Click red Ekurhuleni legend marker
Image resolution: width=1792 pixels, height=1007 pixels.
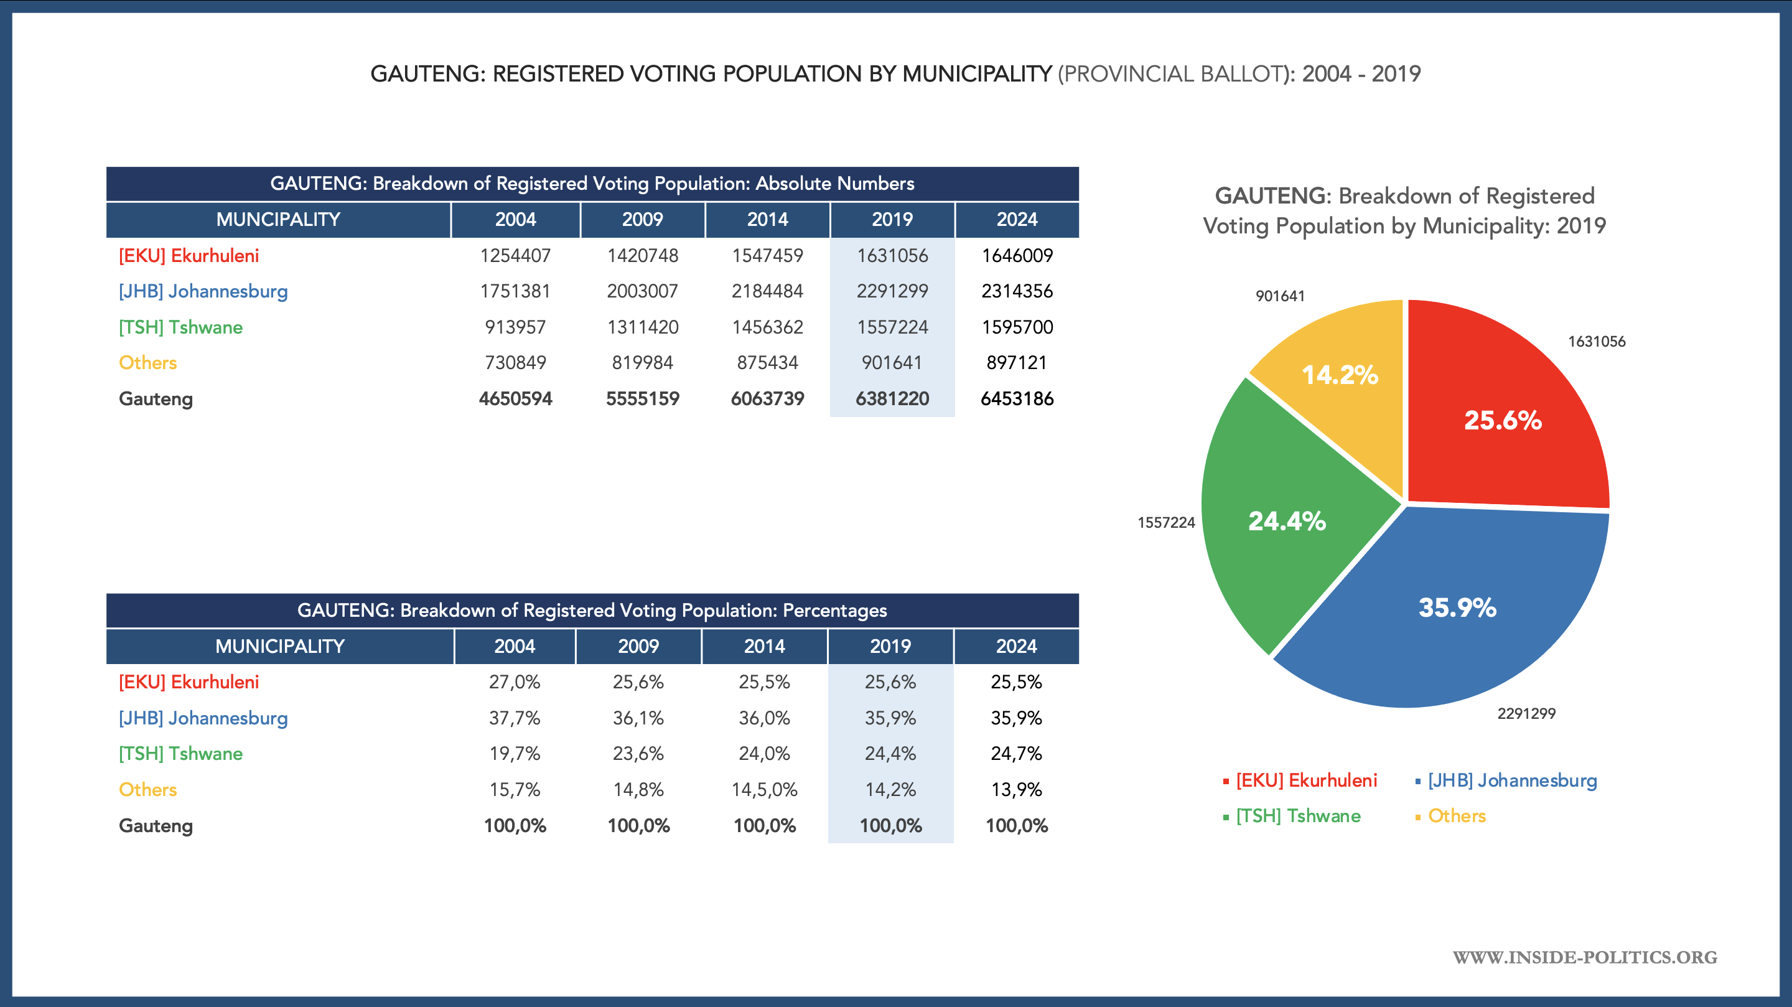click(1226, 782)
